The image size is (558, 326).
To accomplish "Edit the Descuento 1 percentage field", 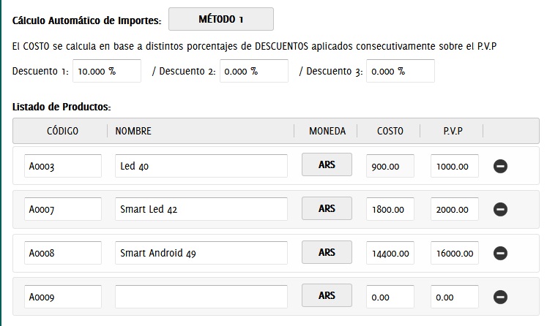I will (107, 72).
